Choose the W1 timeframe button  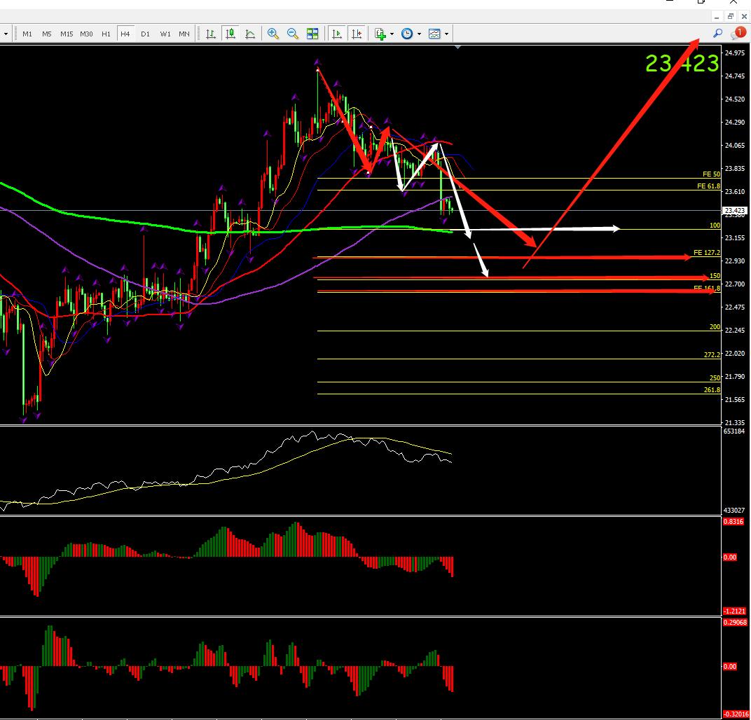[165, 34]
